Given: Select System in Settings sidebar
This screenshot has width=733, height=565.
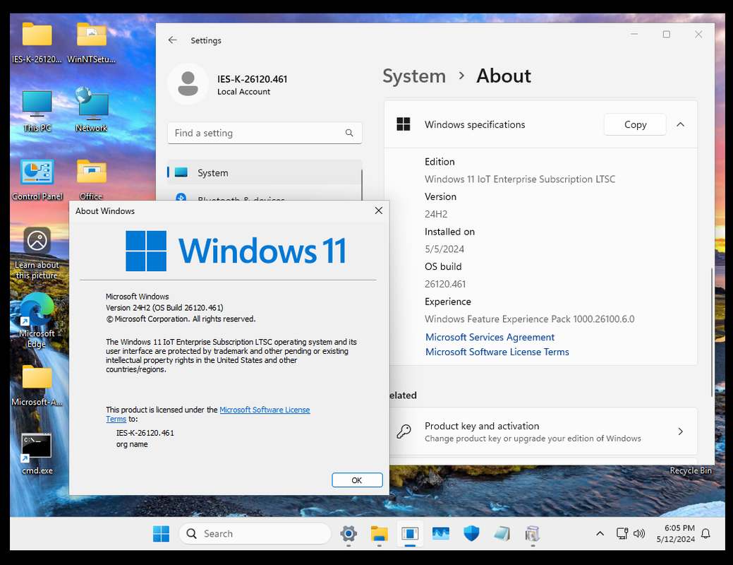Looking at the screenshot, I should (x=265, y=173).
